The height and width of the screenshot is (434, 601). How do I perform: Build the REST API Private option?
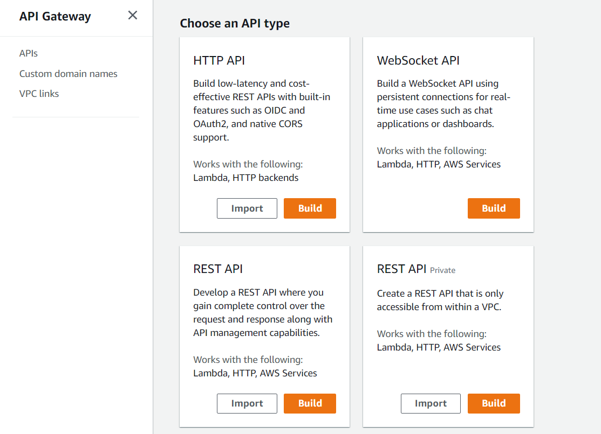click(x=494, y=403)
